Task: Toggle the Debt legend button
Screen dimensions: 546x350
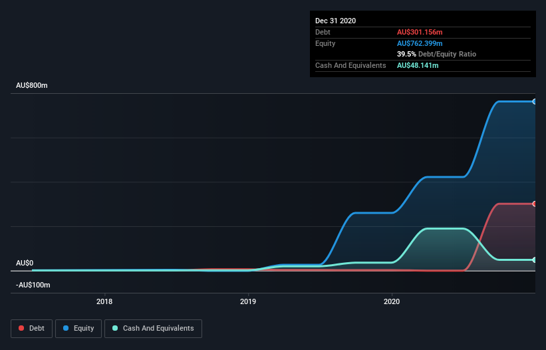Action: click(31, 329)
